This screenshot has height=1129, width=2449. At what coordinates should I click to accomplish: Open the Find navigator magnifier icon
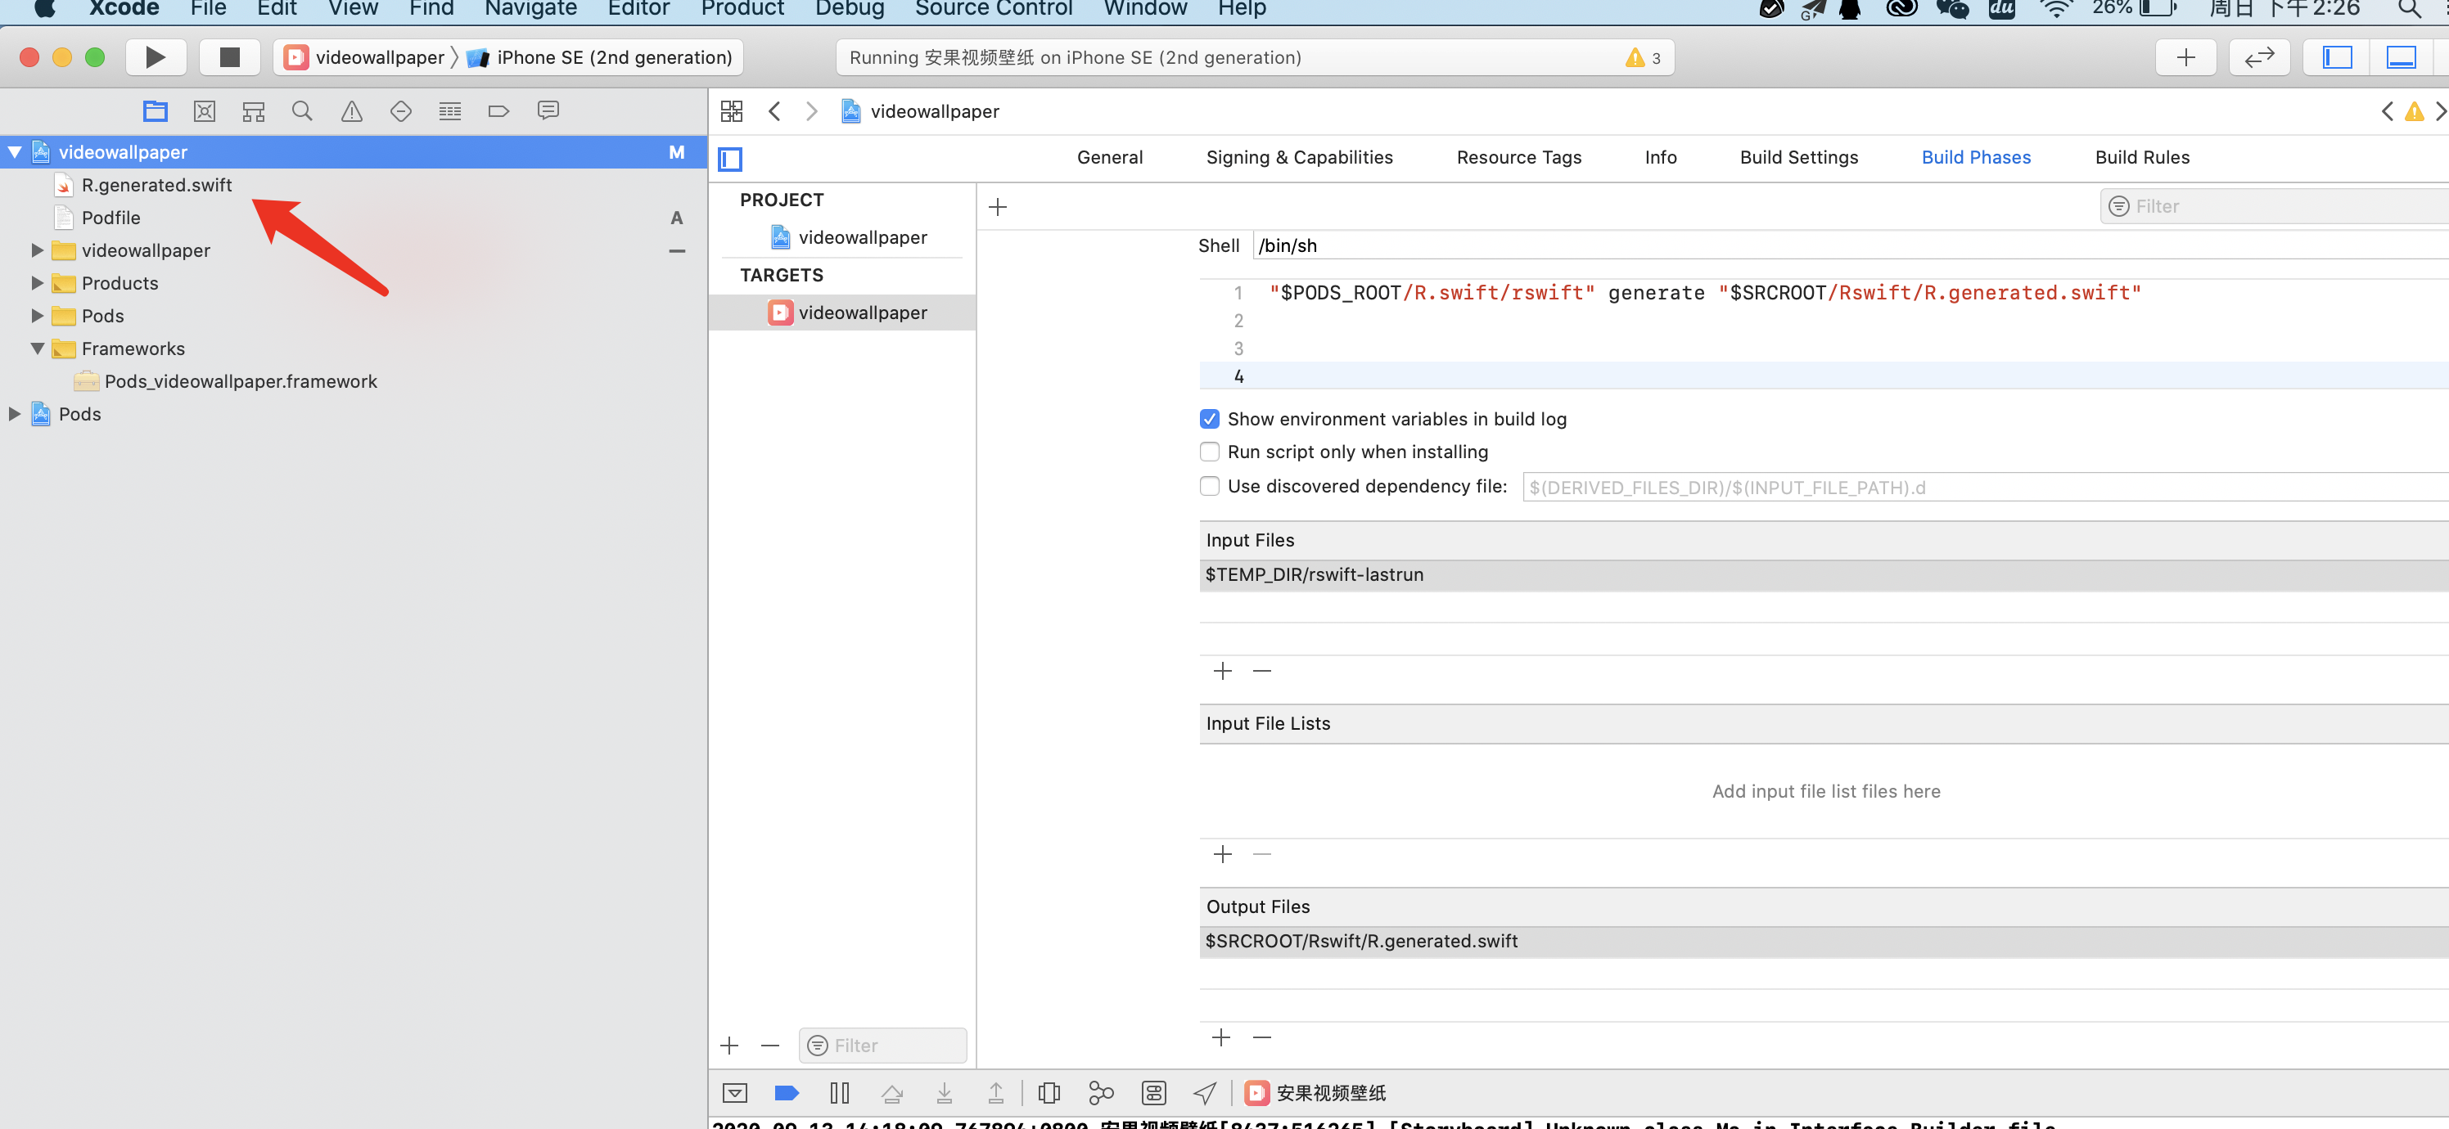click(302, 111)
